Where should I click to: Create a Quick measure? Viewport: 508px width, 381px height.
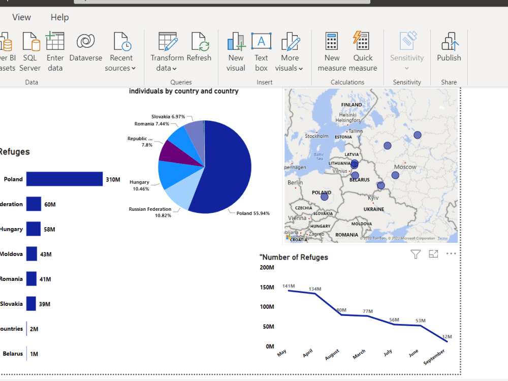pos(363,52)
